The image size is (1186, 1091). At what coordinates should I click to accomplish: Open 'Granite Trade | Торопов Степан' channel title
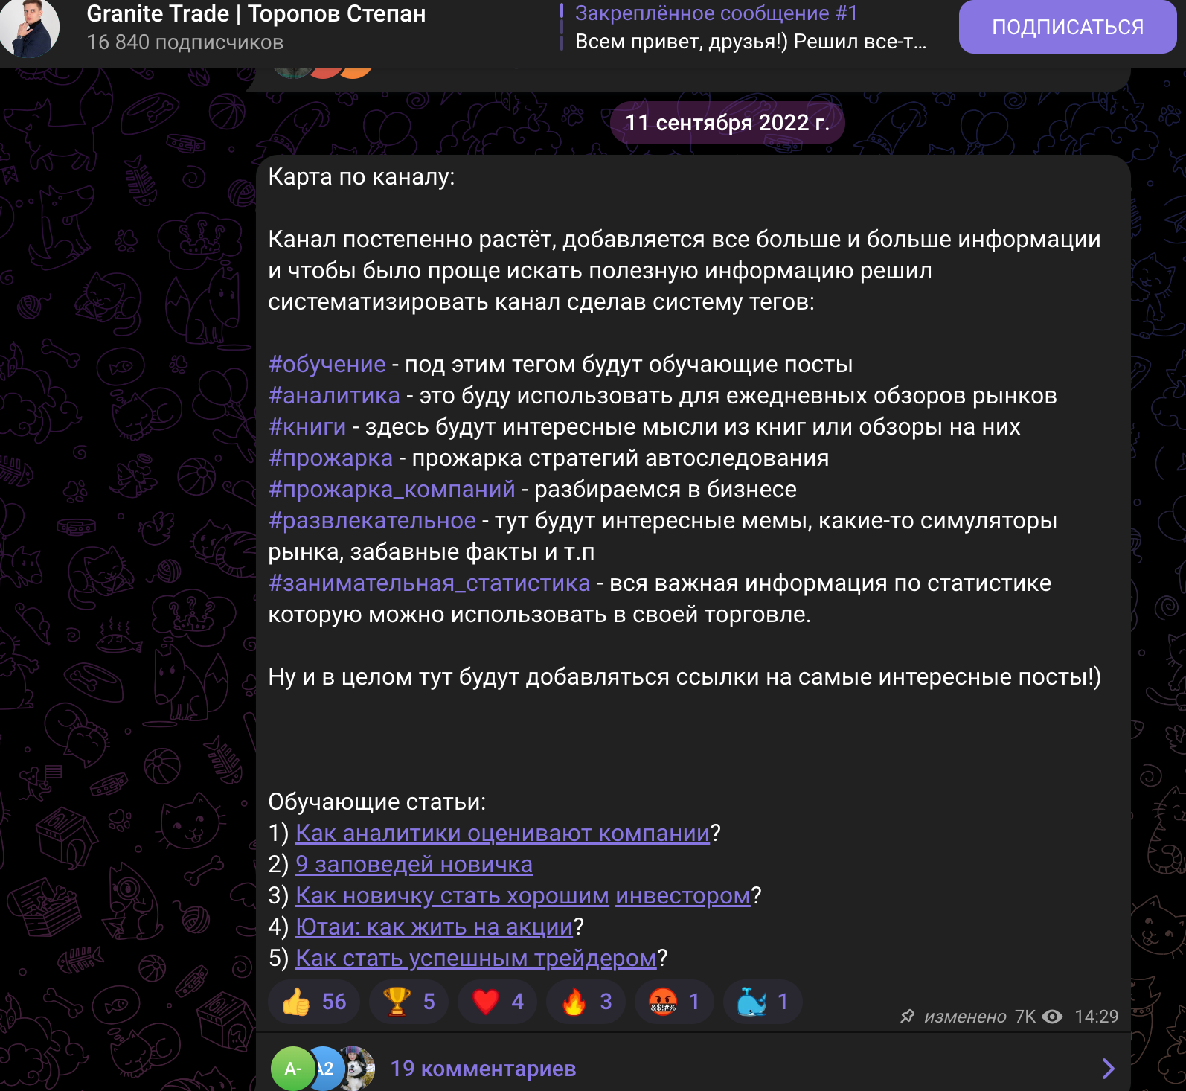[256, 14]
